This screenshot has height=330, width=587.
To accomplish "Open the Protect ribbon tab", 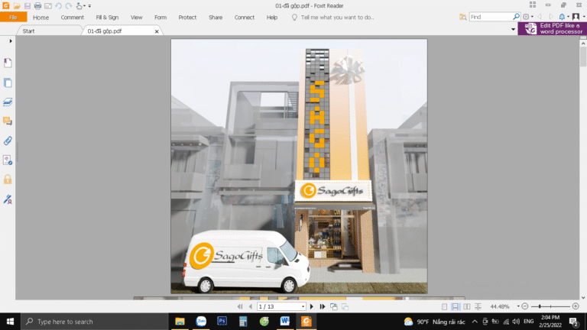I will [187, 18].
